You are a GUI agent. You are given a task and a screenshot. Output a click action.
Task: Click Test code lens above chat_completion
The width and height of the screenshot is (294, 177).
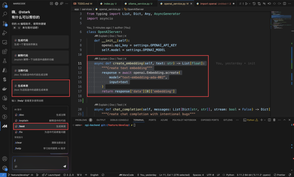click(x=120, y=105)
